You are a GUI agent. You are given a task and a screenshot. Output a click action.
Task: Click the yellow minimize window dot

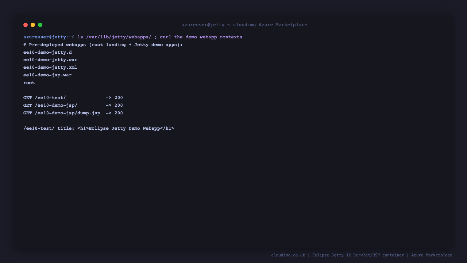33,25
